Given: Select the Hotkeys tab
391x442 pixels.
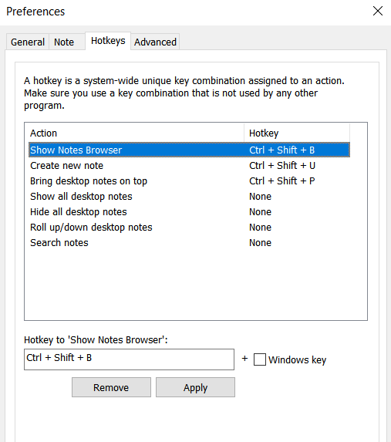Looking at the screenshot, I should (x=108, y=41).
